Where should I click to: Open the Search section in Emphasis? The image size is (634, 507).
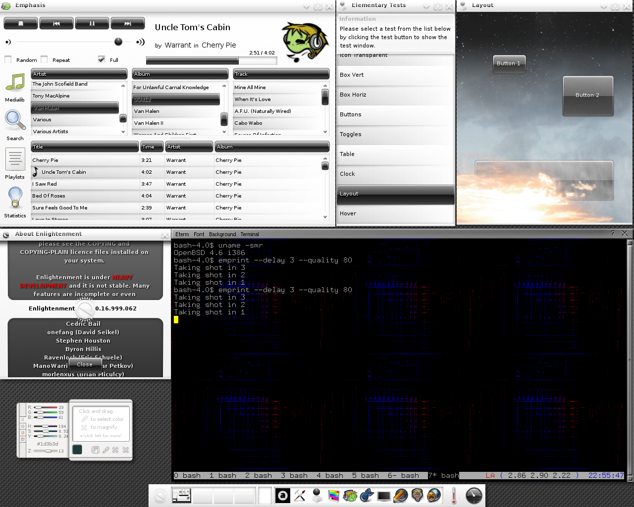tap(15, 126)
